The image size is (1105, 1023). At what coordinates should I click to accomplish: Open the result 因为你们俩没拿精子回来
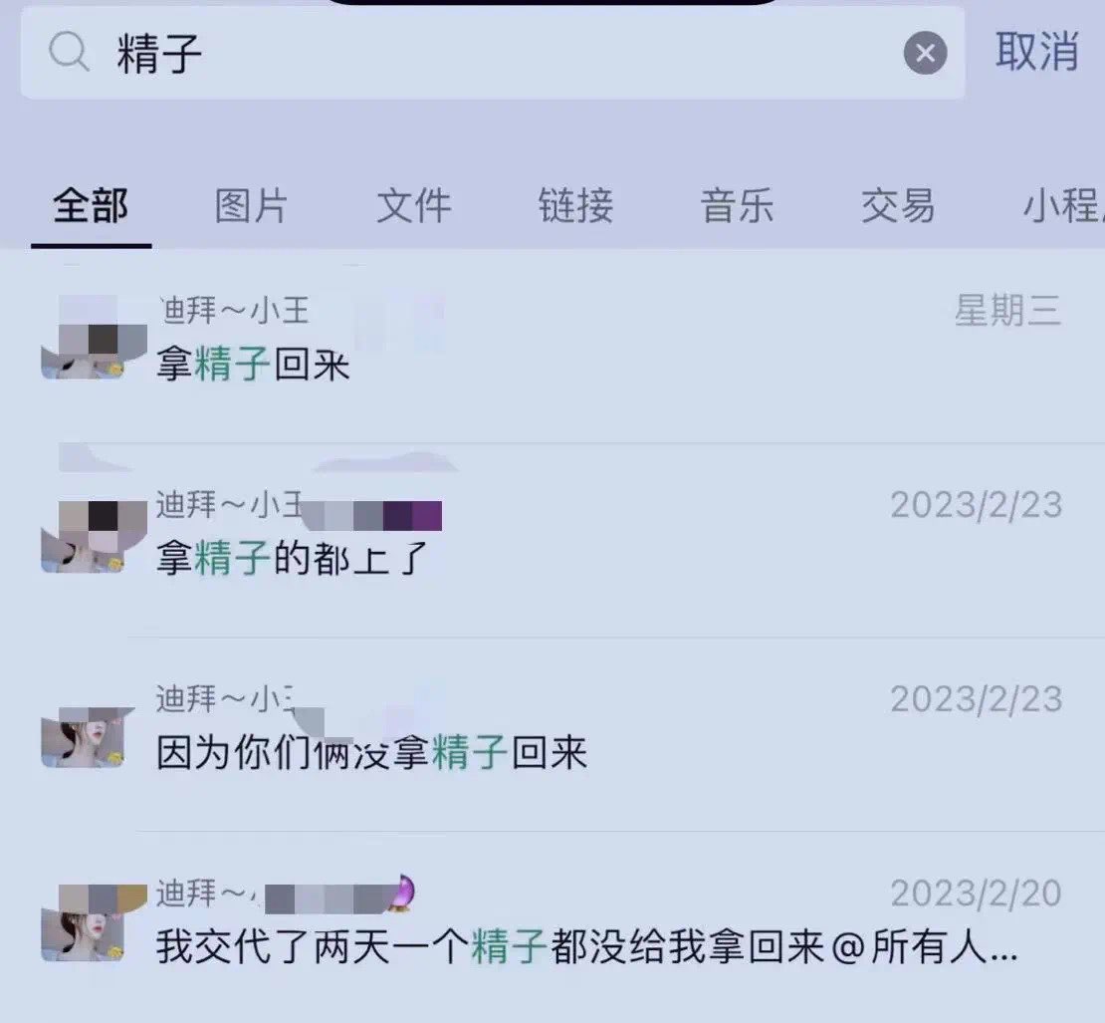click(552, 734)
